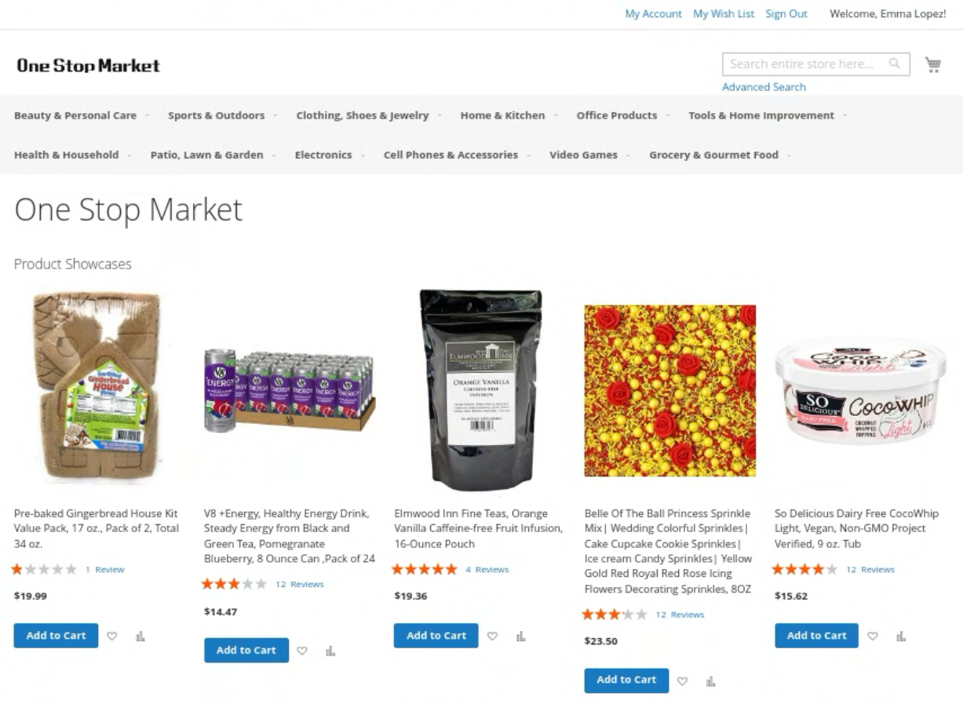Compare icon for So Delicious CocoWhip
The height and width of the screenshot is (704, 963).
tap(901, 636)
